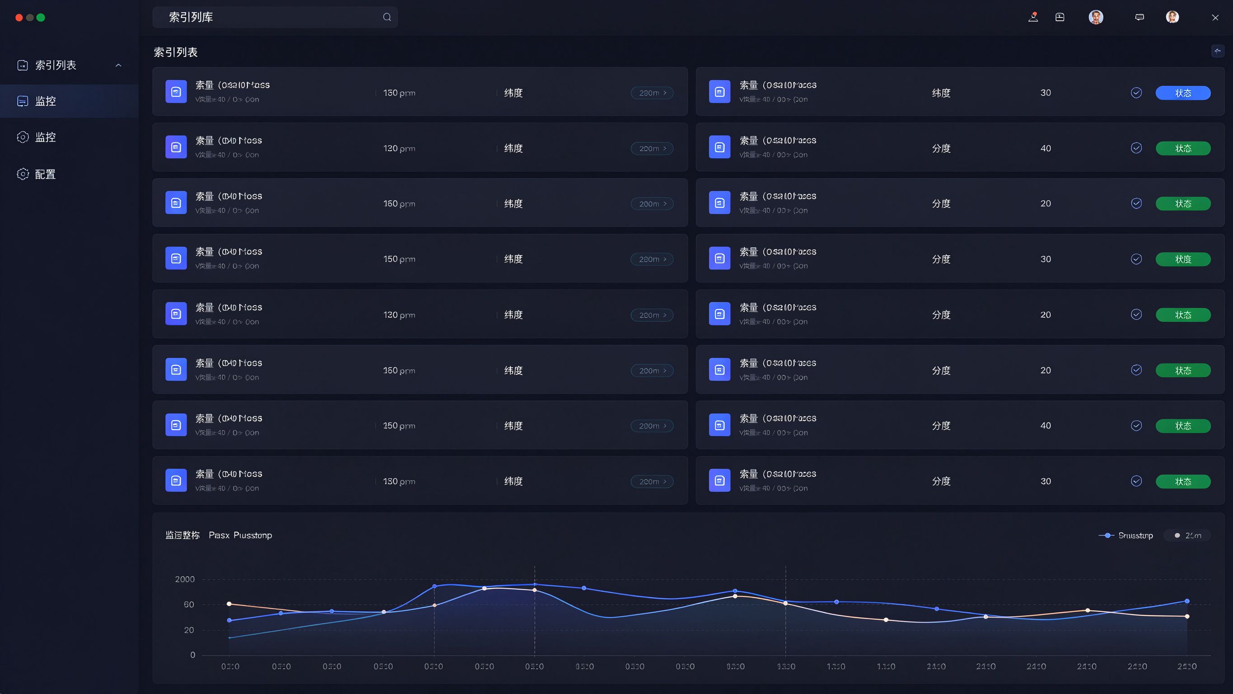Toggle the checkmark beside the 状度 button
Screen dimensions: 1233x694
coord(1136,259)
